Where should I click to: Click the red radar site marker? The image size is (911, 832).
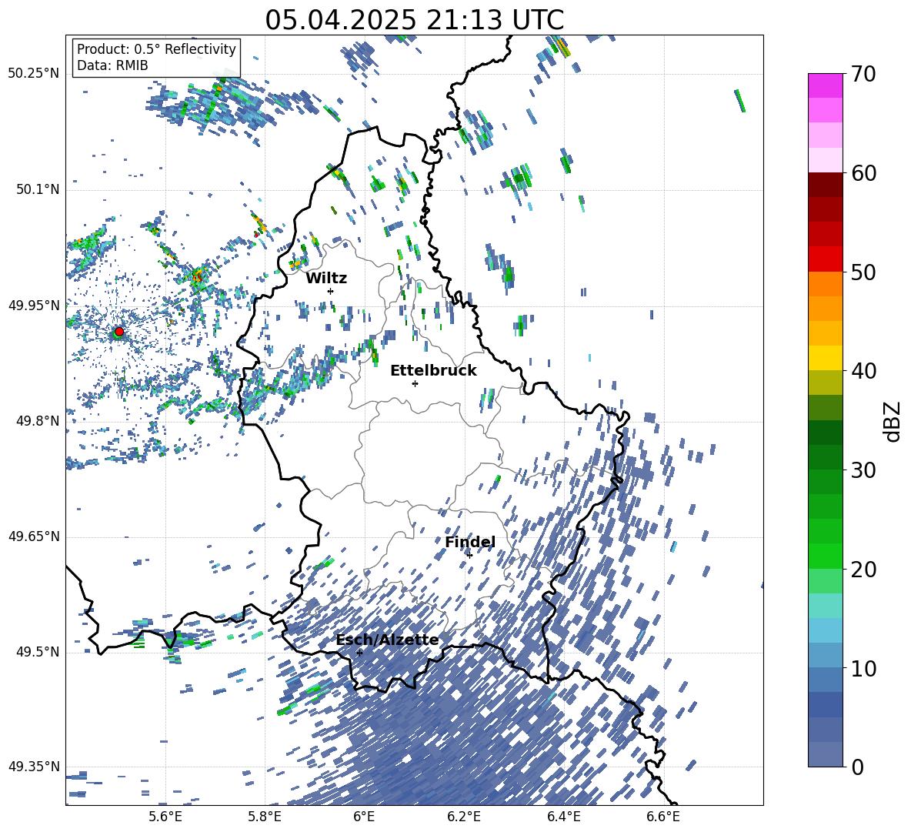coord(119,332)
